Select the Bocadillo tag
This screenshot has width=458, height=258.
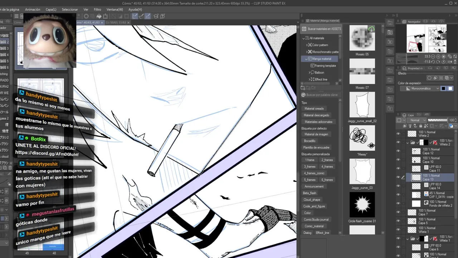click(x=310, y=141)
